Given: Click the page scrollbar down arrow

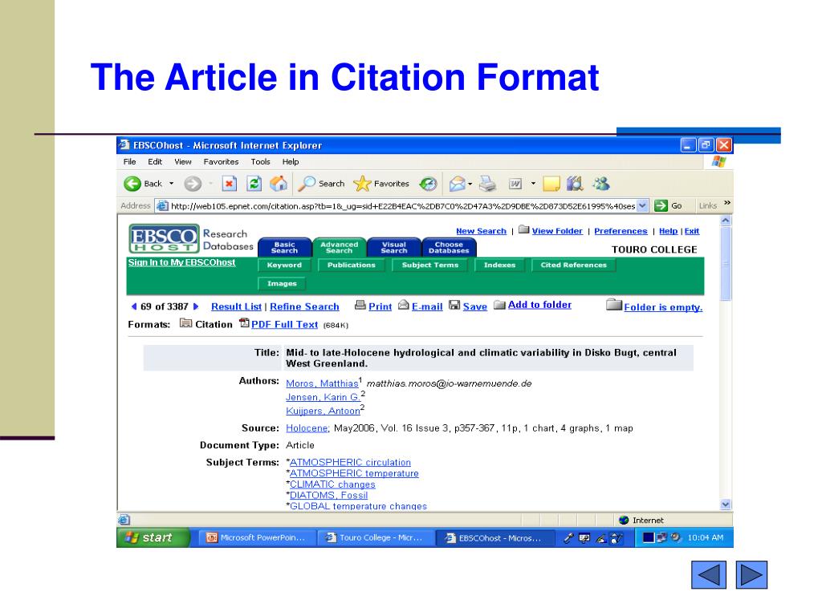Looking at the screenshot, I should tap(726, 505).
